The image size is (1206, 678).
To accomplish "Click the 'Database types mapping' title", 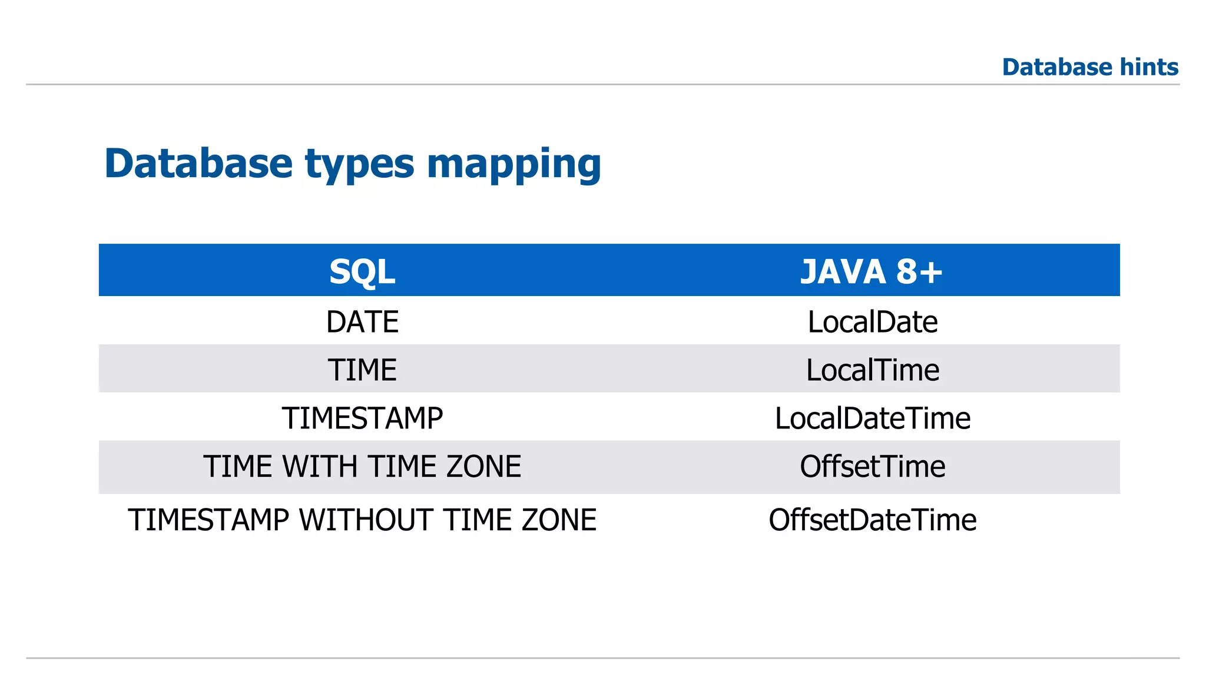I will [352, 163].
